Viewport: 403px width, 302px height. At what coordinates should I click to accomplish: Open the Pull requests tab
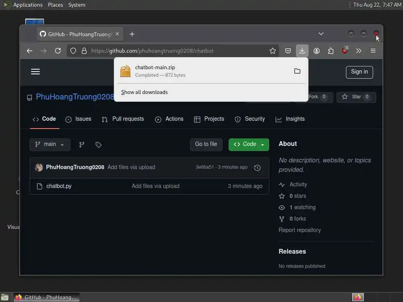coord(123,119)
